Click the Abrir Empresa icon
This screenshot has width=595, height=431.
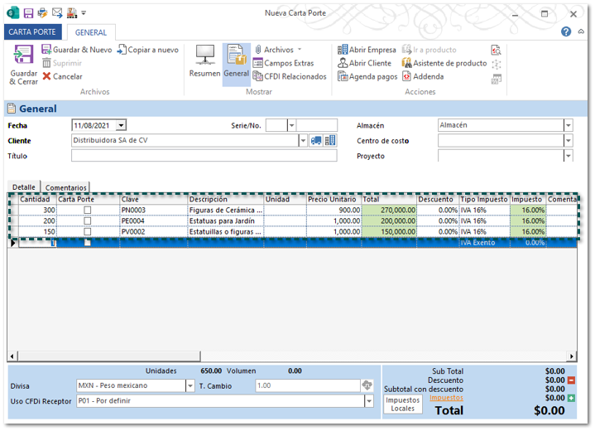click(x=343, y=50)
